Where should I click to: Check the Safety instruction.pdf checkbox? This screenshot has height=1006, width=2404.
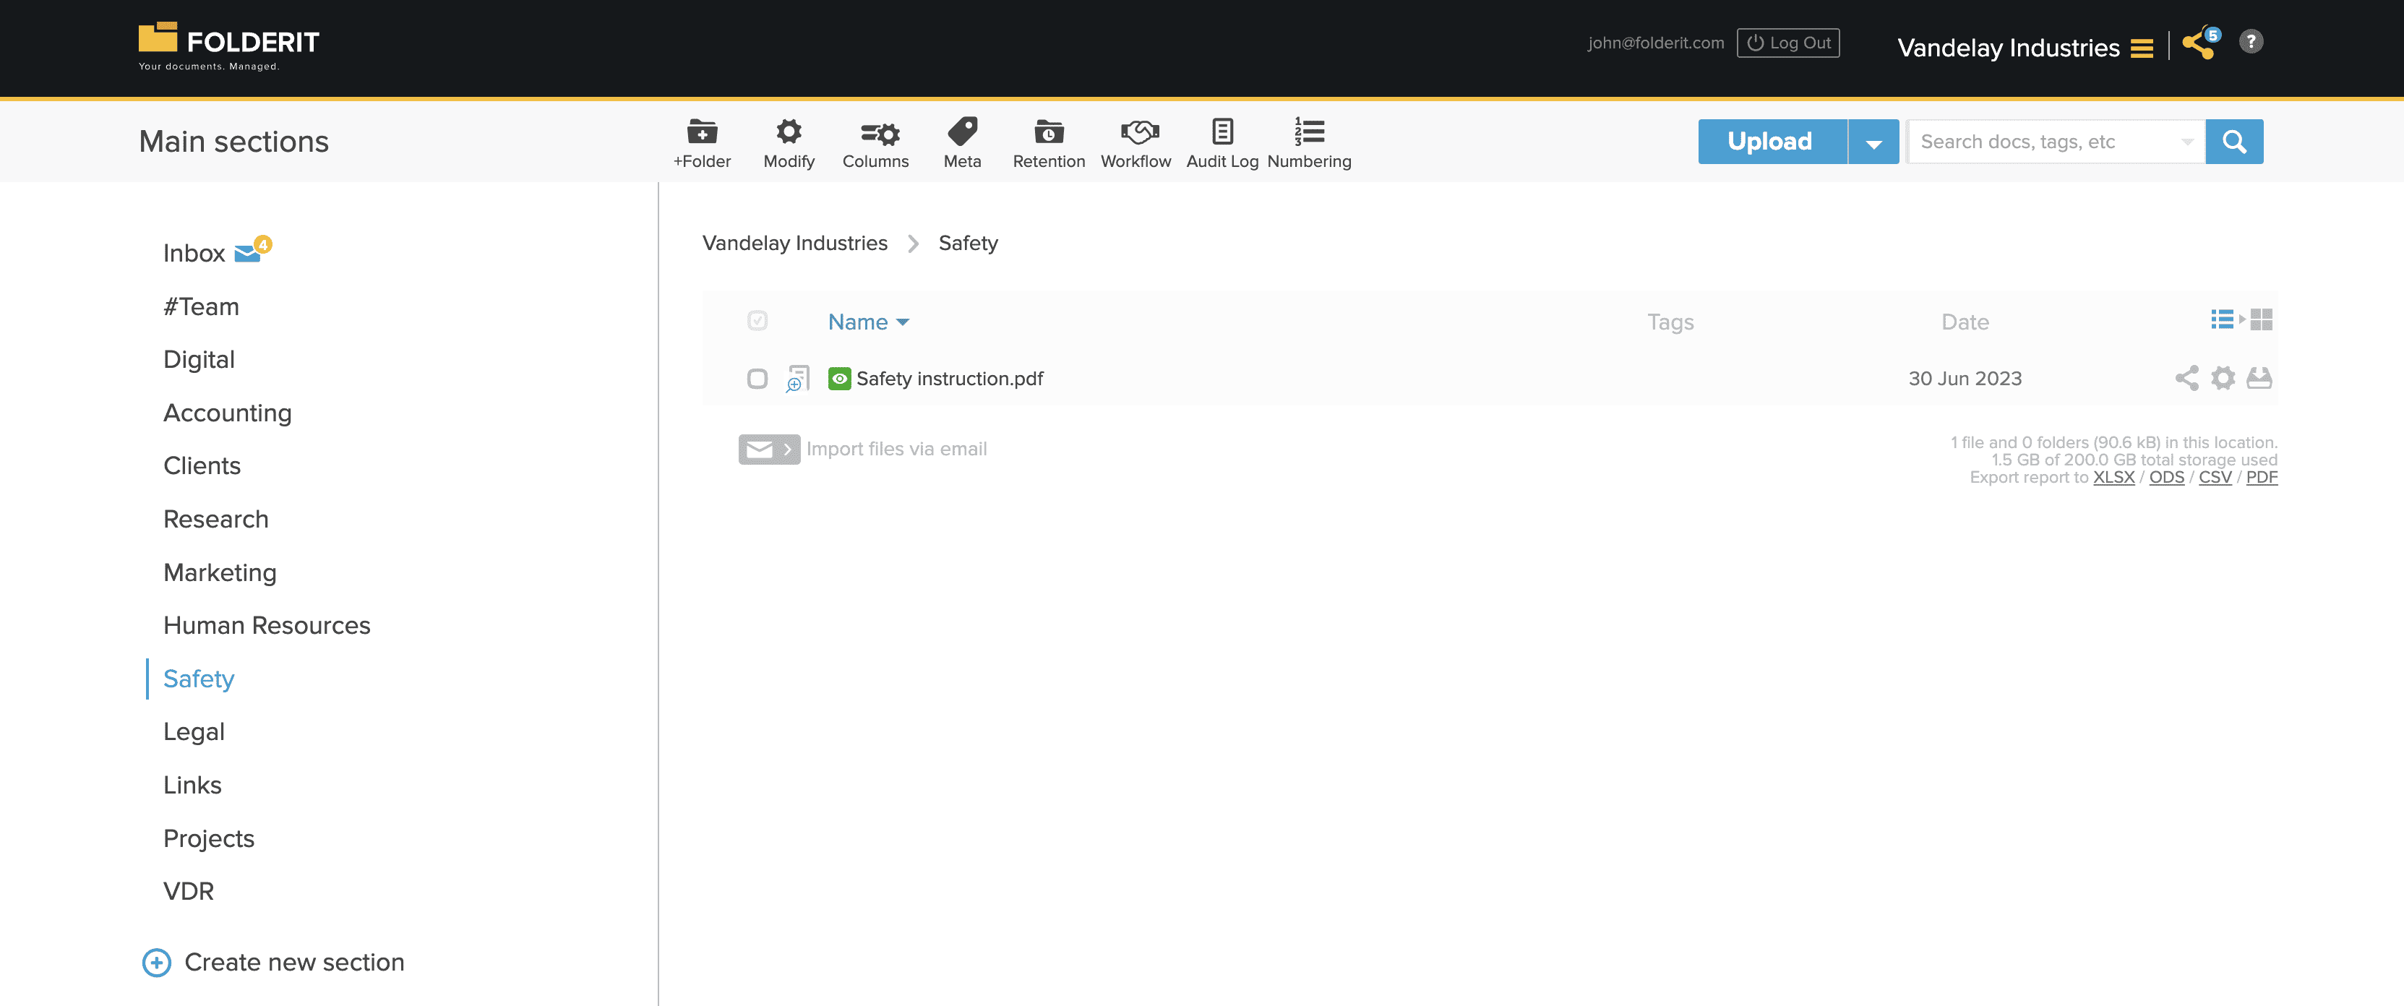tap(757, 378)
